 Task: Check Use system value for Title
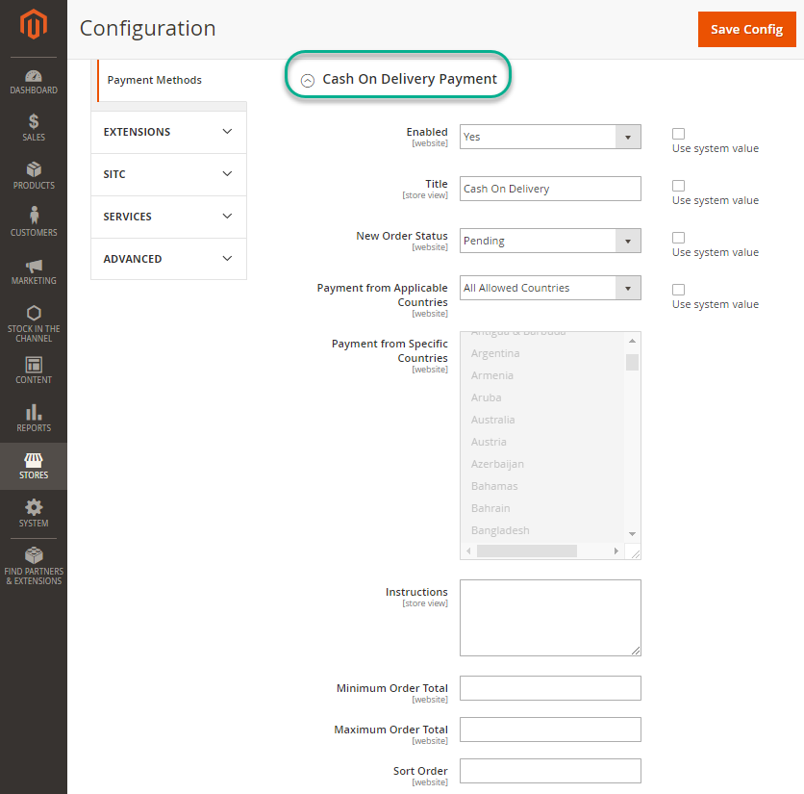[678, 185]
